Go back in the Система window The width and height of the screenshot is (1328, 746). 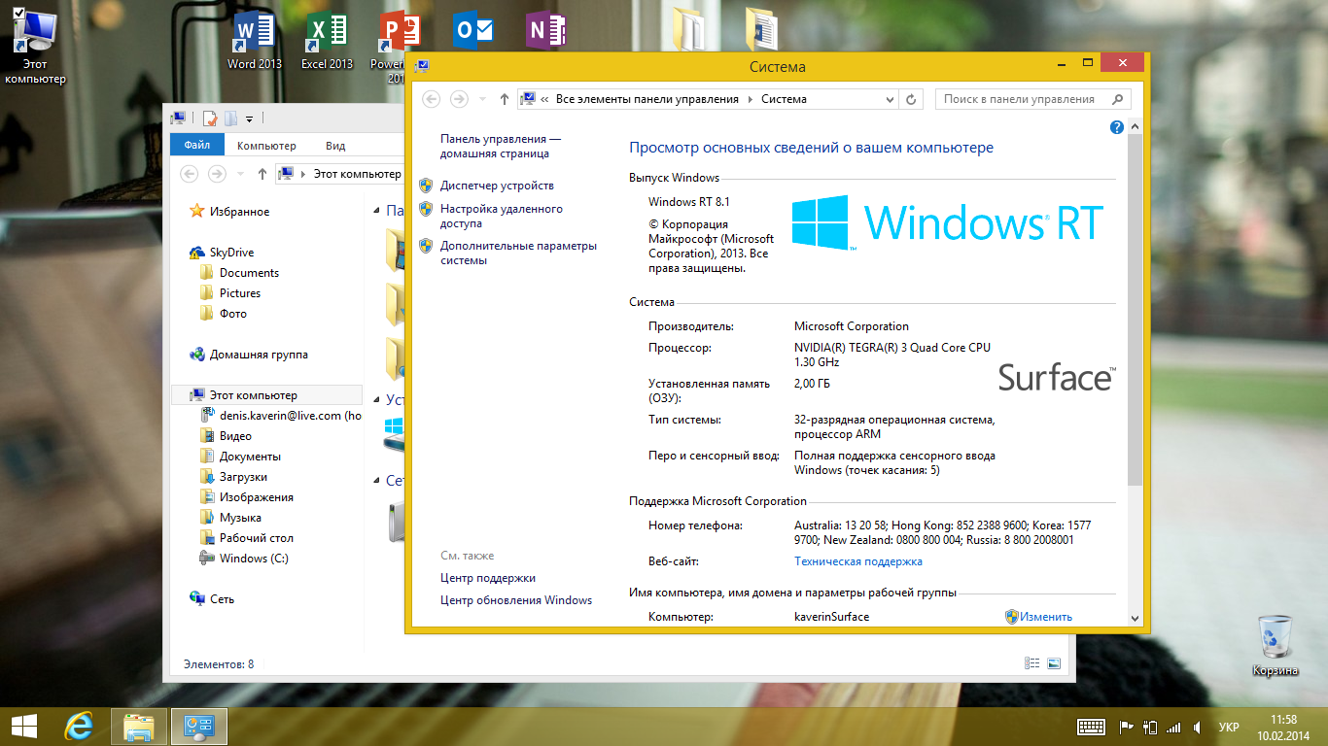point(431,99)
